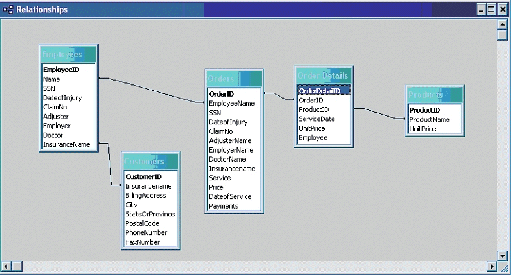Select OrderID field in Orders table
The image size is (511, 275).
pos(234,94)
